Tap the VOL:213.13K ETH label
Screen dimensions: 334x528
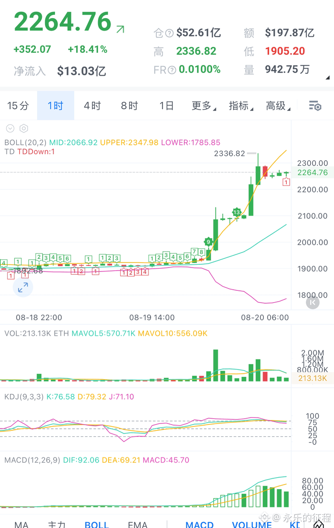(37, 334)
